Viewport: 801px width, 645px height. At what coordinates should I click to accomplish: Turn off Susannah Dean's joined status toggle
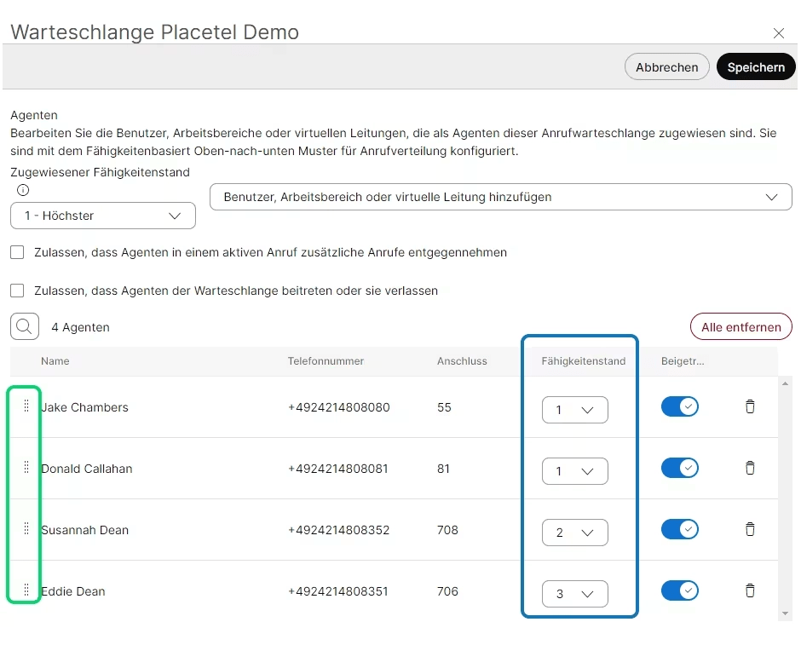(679, 529)
